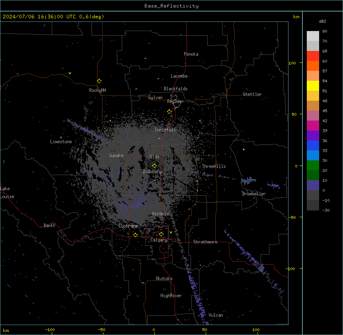The image size is (343, 335).
Task: Click the white asterisk above Limestone
Action: click(x=61, y=138)
